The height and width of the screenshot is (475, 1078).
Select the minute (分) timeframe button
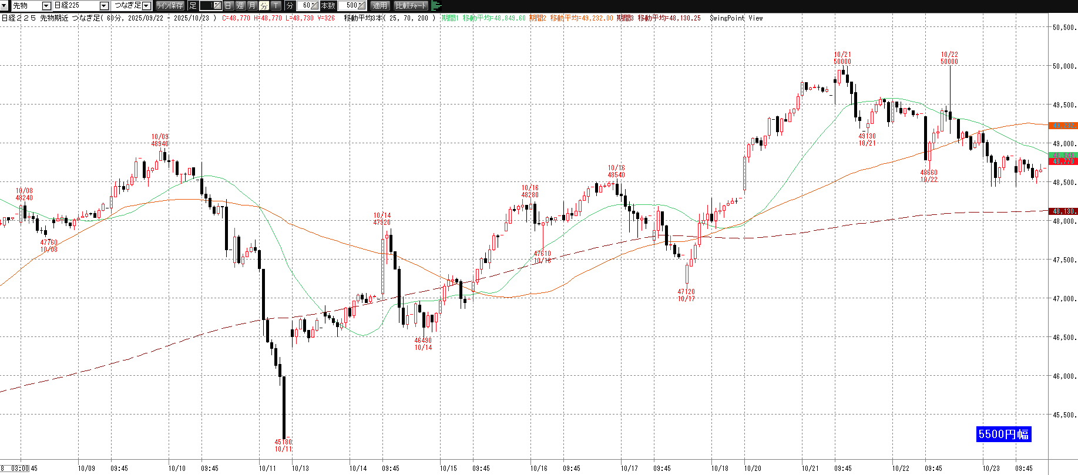pos(264,5)
